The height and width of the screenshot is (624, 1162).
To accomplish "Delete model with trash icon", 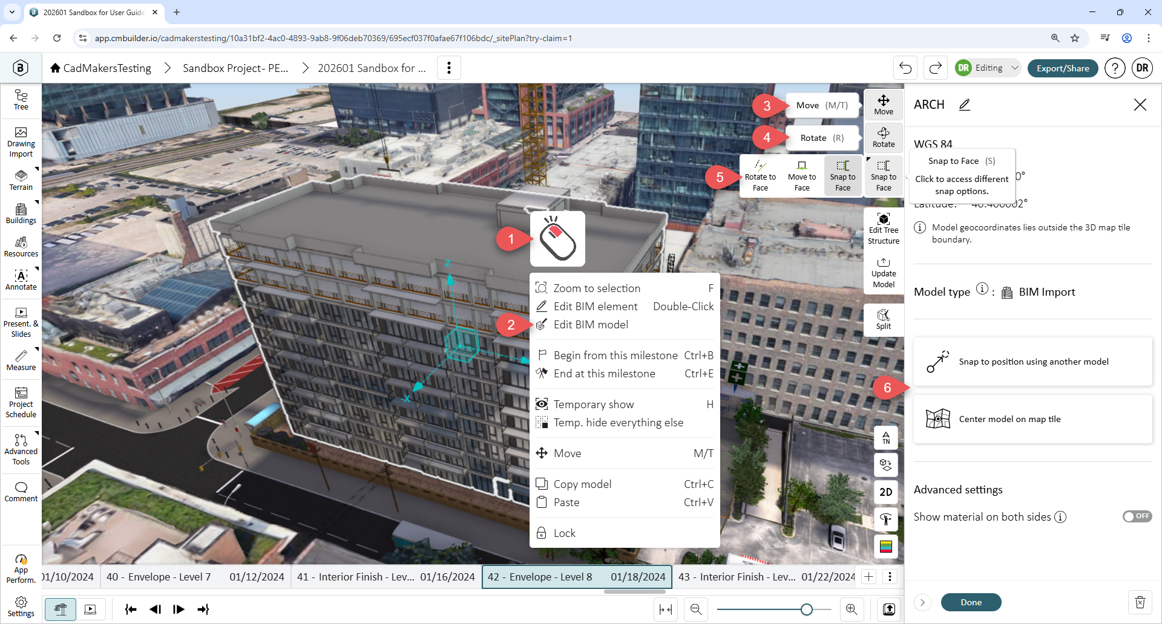I will 1140,602.
